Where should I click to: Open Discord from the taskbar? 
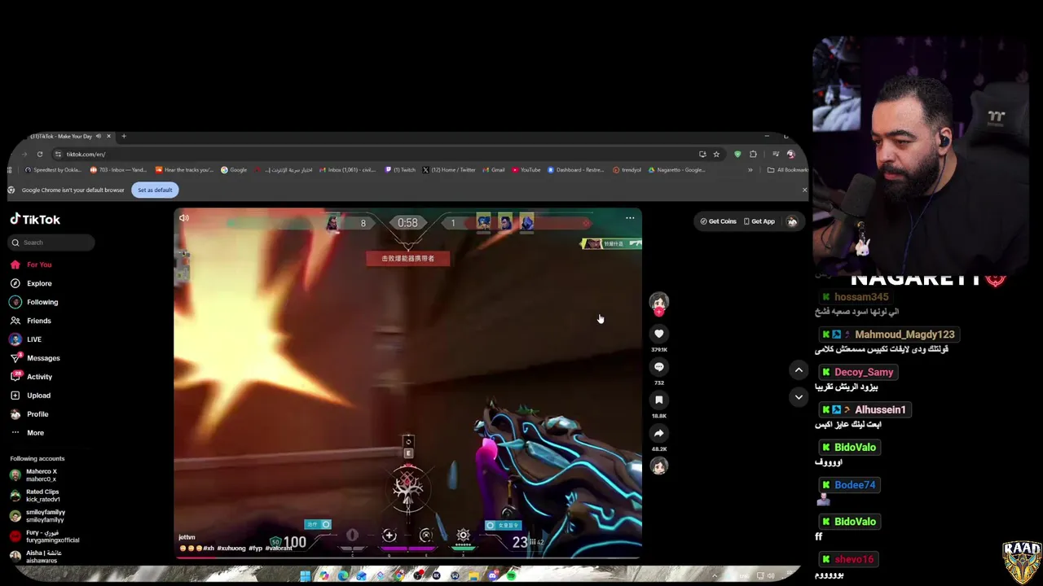[493, 575]
